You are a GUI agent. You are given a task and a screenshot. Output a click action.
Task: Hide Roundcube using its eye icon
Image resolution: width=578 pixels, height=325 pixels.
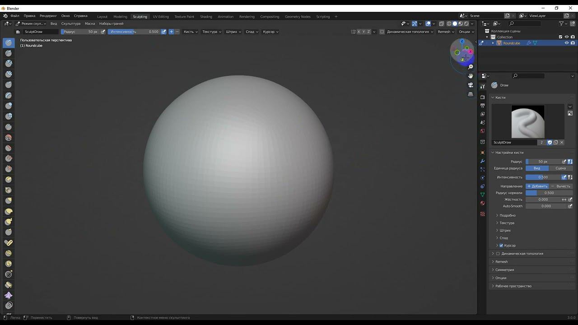pyautogui.click(x=566, y=43)
